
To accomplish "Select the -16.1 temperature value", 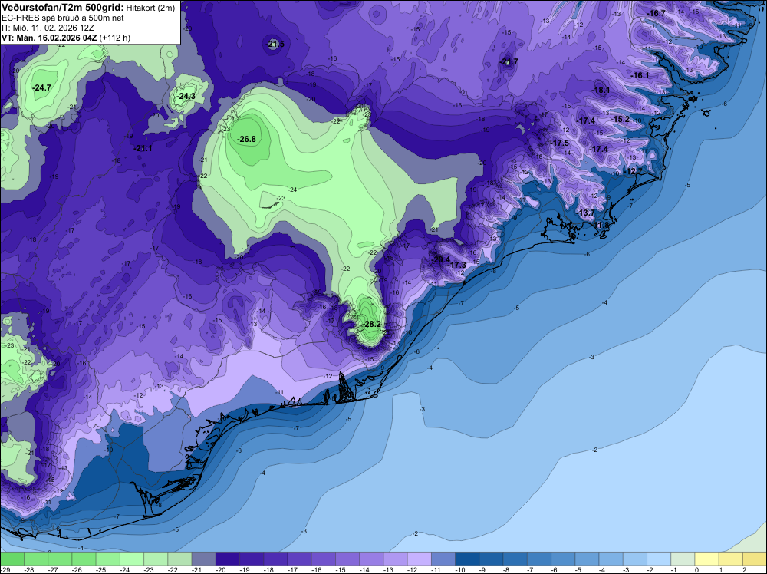I will point(640,75).
